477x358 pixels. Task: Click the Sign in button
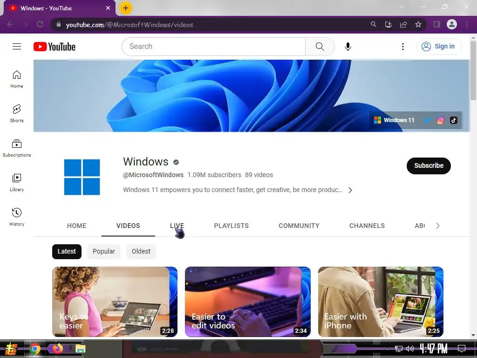click(439, 46)
